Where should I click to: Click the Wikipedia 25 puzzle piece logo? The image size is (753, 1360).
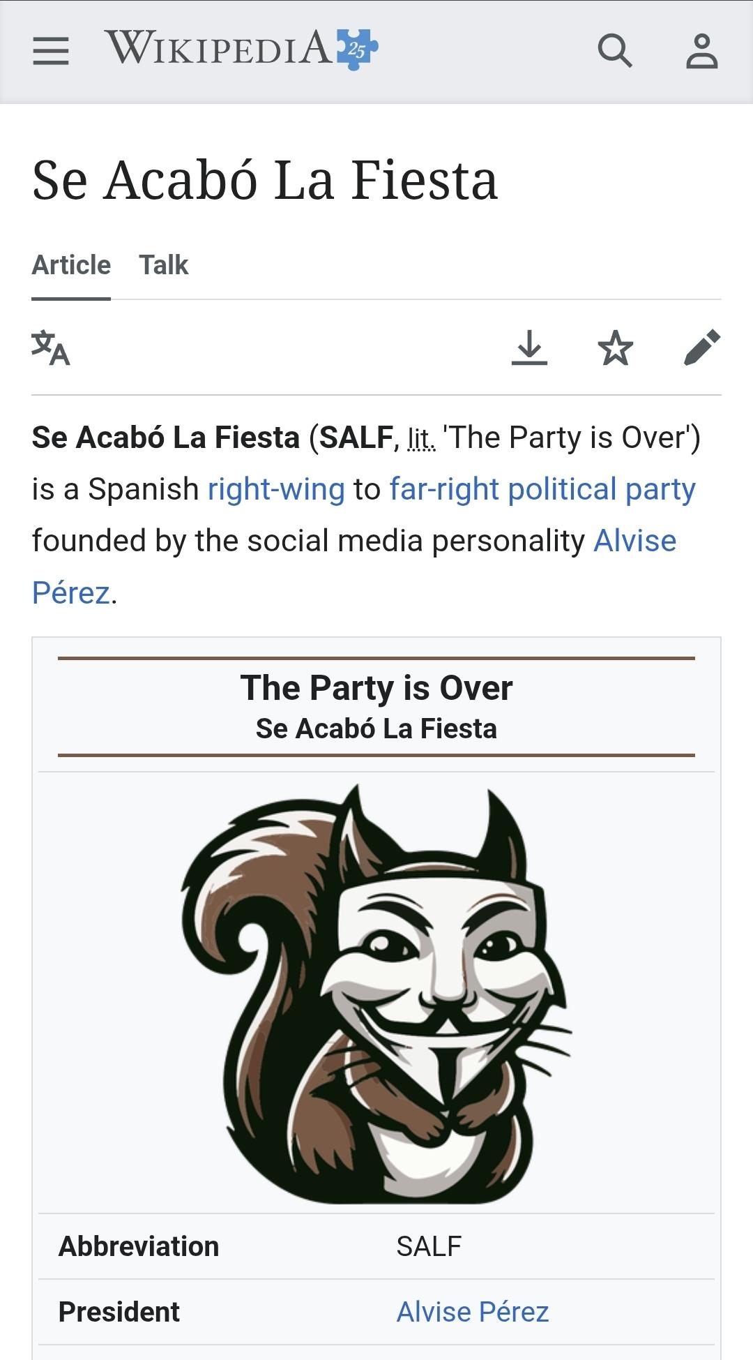pos(357,49)
